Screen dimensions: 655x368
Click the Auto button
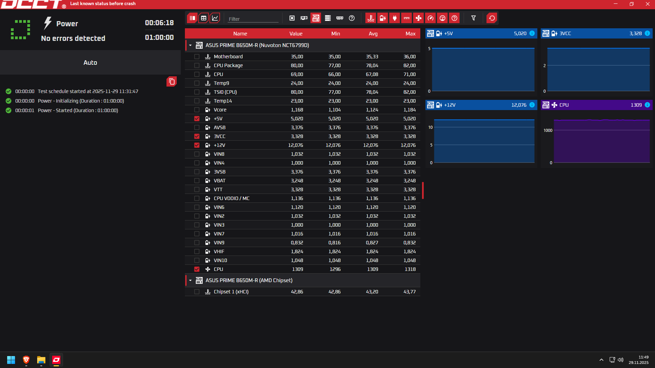coord(90,62)
